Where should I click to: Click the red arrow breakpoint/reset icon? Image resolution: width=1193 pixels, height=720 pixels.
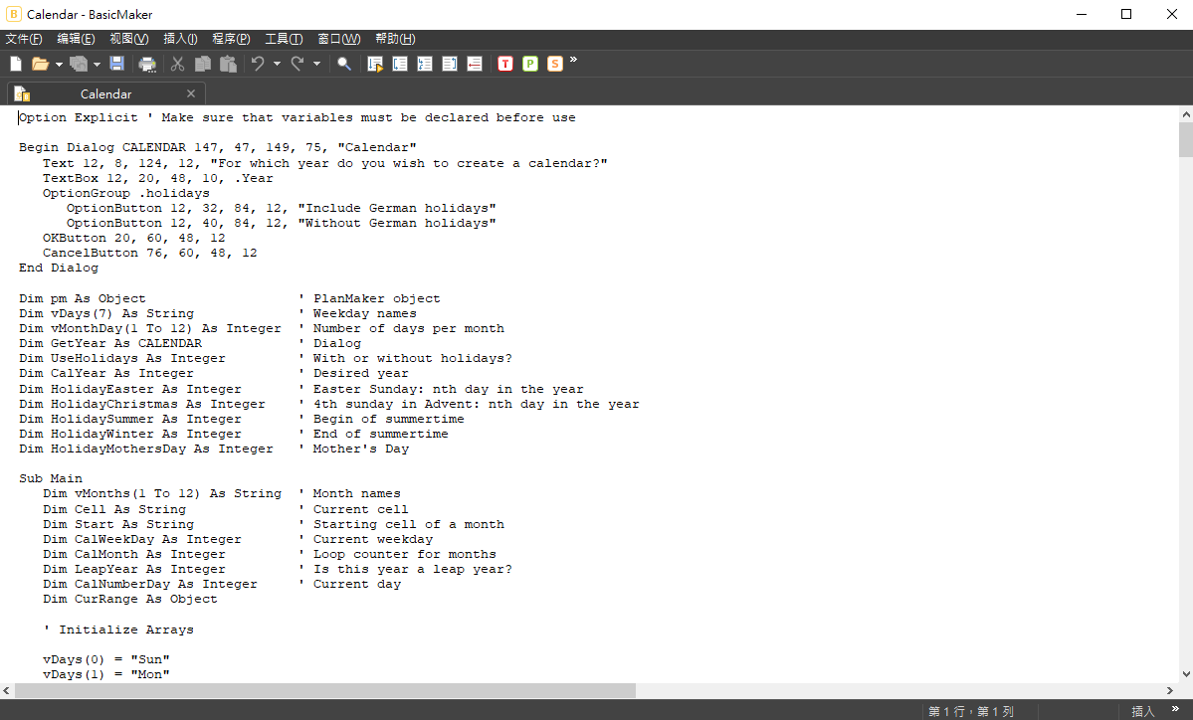point(475,64)
